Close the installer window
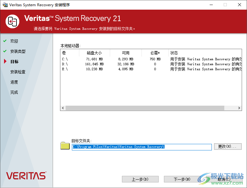This screenshot has width=247, height=188. tap(240, 5)
